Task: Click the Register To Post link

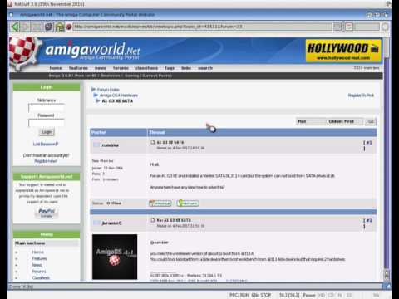Action: click(361, 96)
